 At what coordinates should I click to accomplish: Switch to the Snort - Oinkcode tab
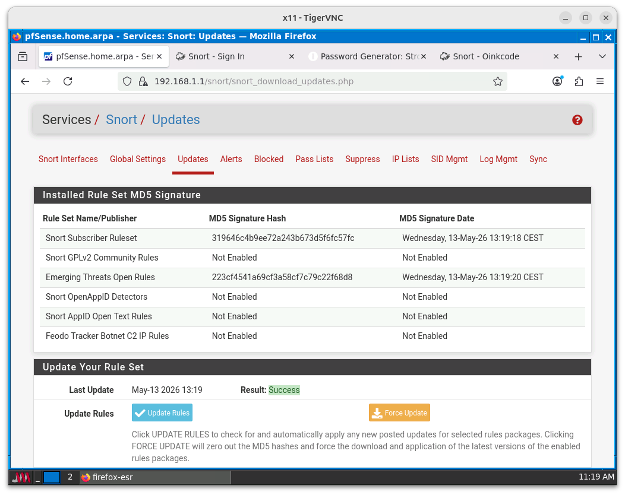point(500,56)
